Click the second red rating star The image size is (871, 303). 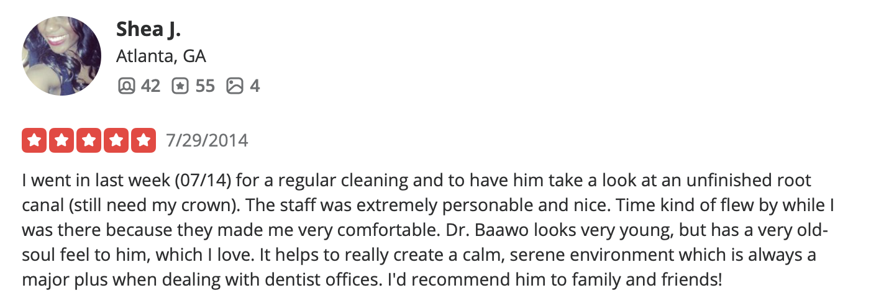(62, 140)
